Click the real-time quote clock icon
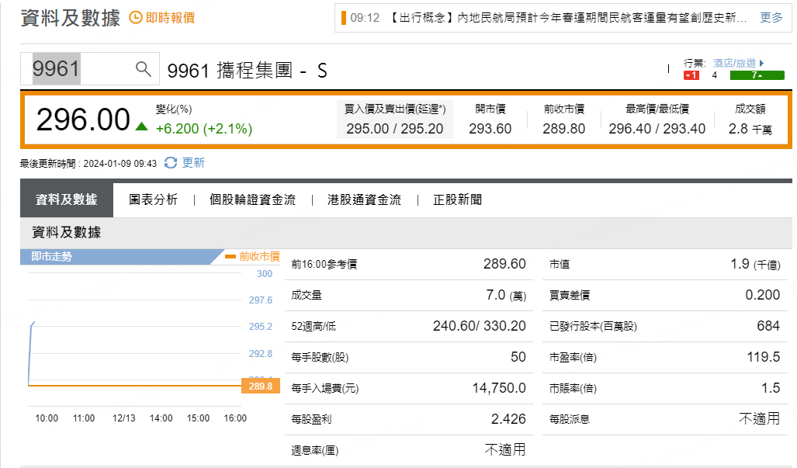797x468 pixels. [x=136, y=18]
